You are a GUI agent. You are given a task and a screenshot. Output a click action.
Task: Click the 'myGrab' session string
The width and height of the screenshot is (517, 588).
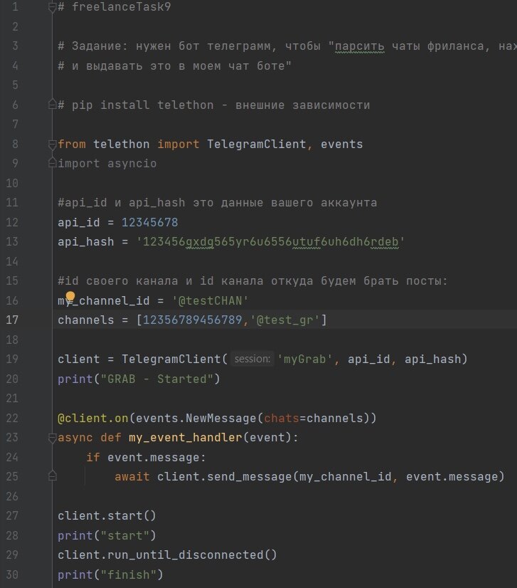(304, 359)
